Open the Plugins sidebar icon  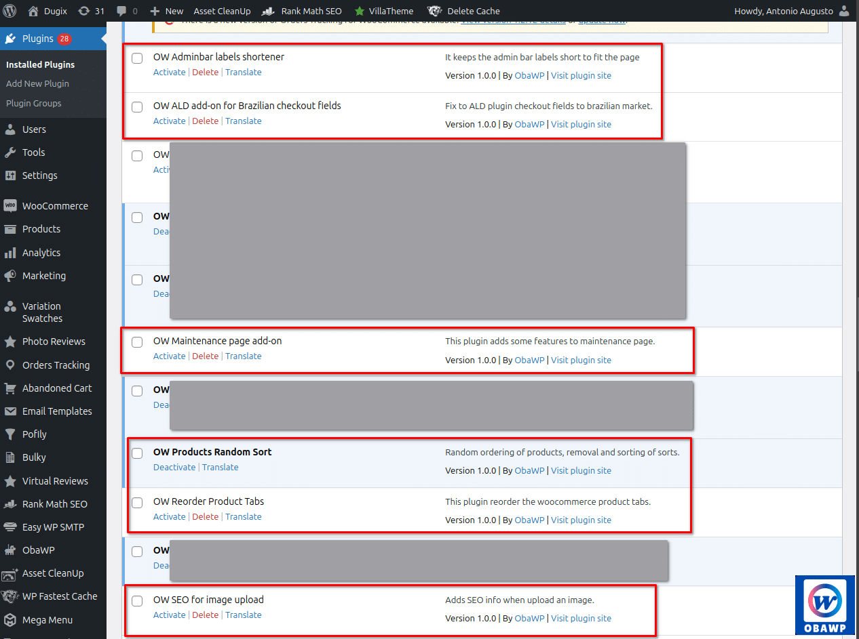tap(10, 39)
